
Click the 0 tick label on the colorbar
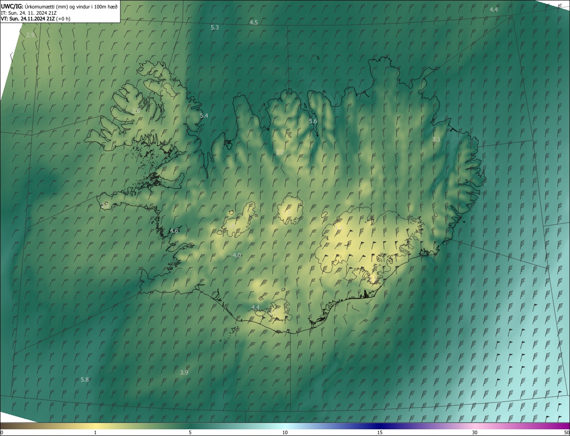2,432
